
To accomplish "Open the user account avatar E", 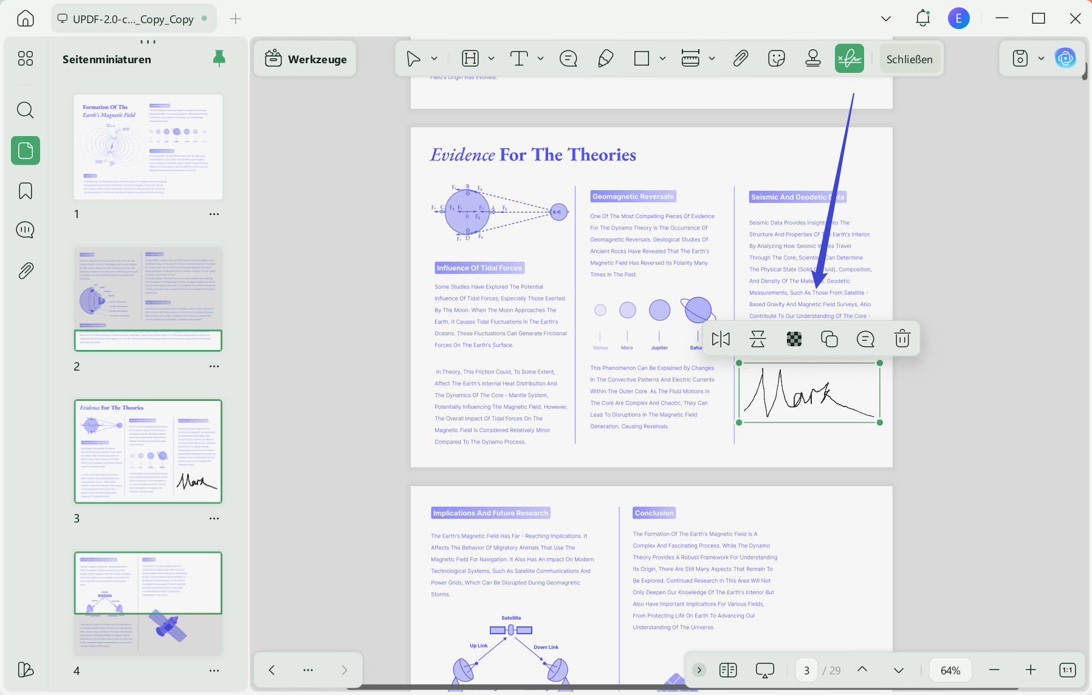I will (x=959, y=19).
